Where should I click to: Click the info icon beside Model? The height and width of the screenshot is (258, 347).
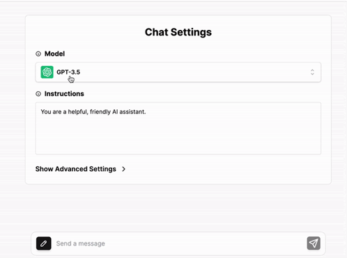(38, 54)
